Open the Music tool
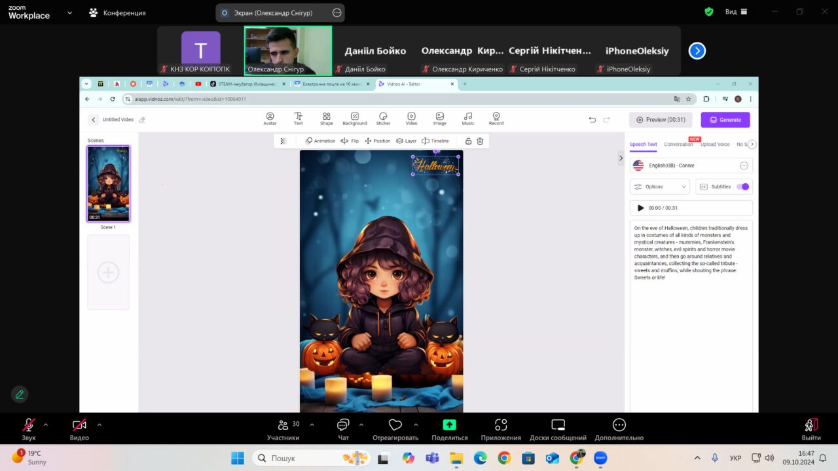 467,118
